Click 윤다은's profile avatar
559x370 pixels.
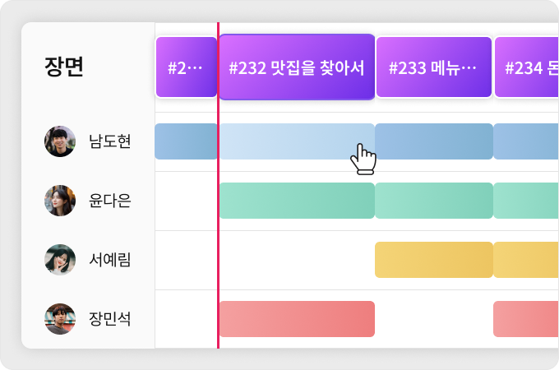(x=60, y=201)
